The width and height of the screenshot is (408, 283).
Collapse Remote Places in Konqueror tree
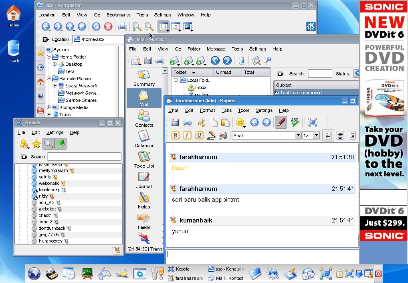48,78
